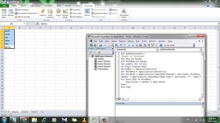
Task: Click the formula bar containing danny
Action: click(128, 24)
